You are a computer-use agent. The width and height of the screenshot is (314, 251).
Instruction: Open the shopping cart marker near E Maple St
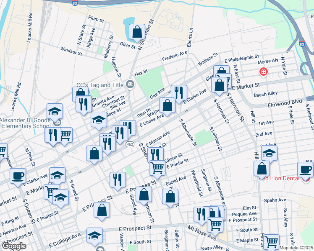[x=271, y=242]
